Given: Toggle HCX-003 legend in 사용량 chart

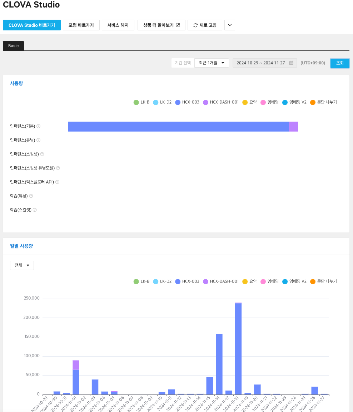Looking at the screenshot, I should point(187,102).
